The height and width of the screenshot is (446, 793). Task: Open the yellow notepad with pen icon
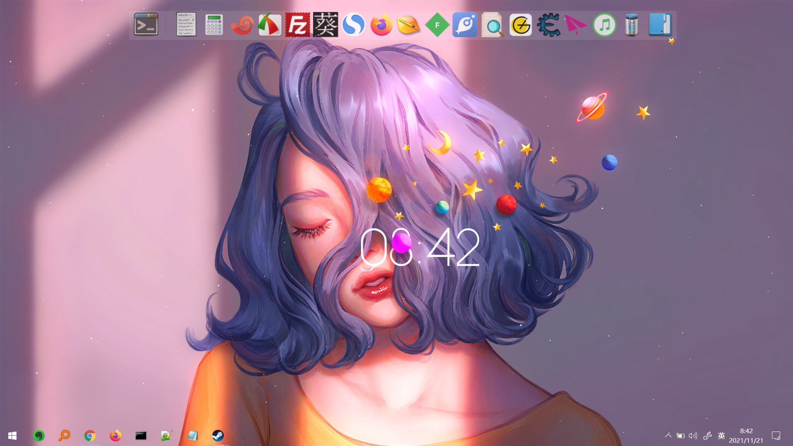(x=408, y=25)
